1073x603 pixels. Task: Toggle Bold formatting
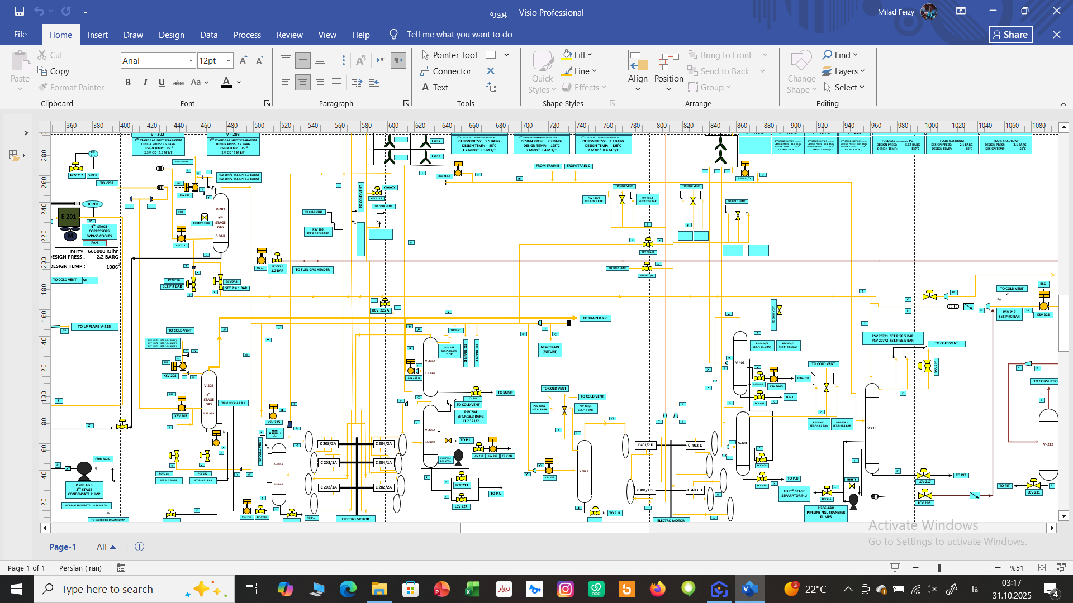(x=128, y=82)
